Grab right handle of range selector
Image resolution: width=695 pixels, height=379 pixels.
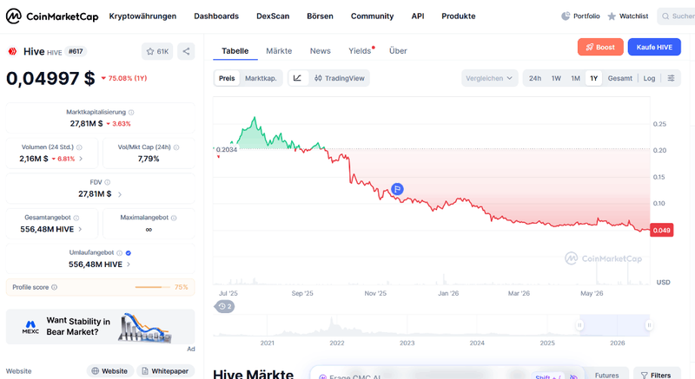(648, 325)
